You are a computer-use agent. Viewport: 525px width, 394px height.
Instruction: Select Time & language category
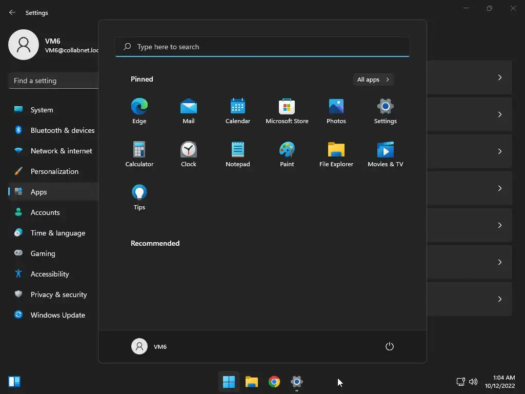click(53, 233)
